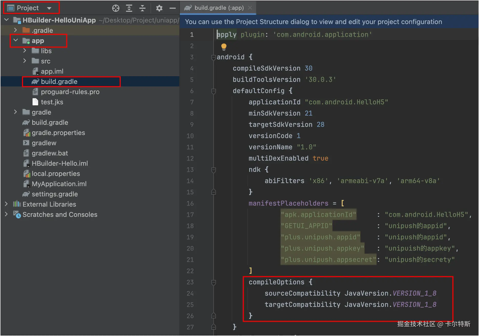Click the Select Opened File target icon
Screen dimensions: 479x336
tap(116, 8)
